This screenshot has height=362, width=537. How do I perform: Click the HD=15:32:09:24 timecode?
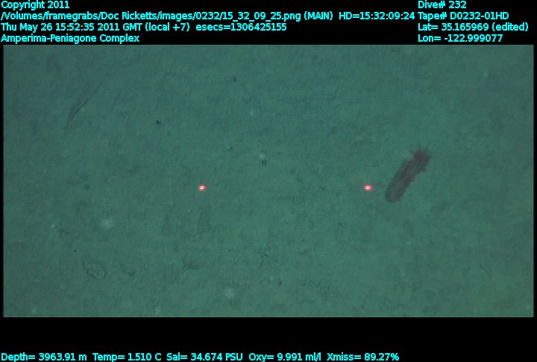click(377, 16)
